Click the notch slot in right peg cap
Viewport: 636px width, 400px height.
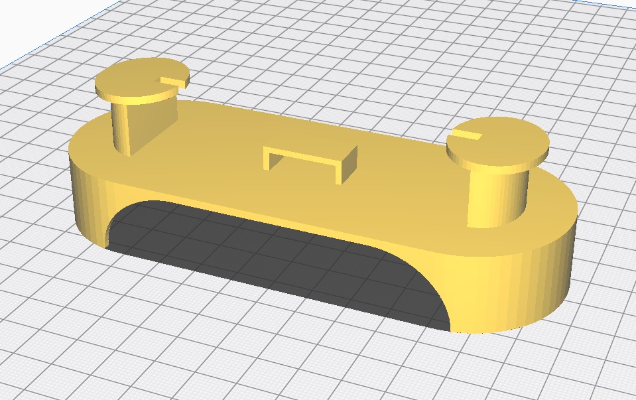point(466,137)
